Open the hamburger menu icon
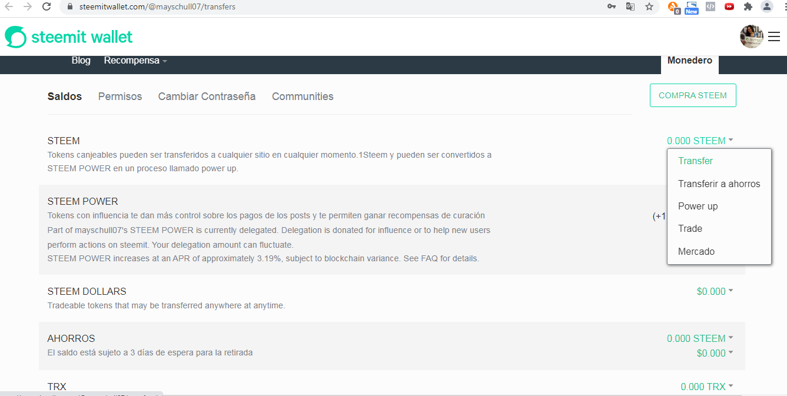 (x=774, y=36)
